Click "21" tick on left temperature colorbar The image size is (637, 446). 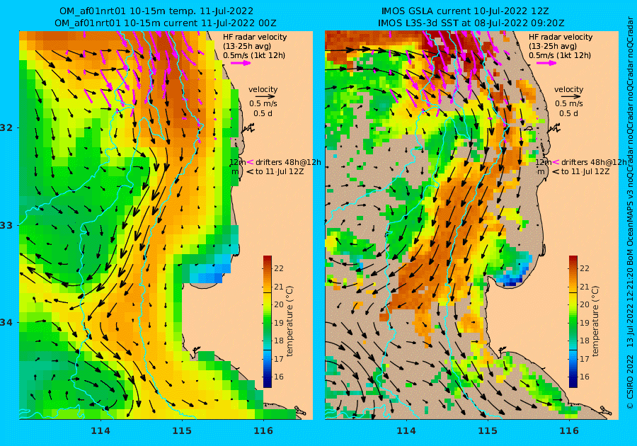[279, 287]
